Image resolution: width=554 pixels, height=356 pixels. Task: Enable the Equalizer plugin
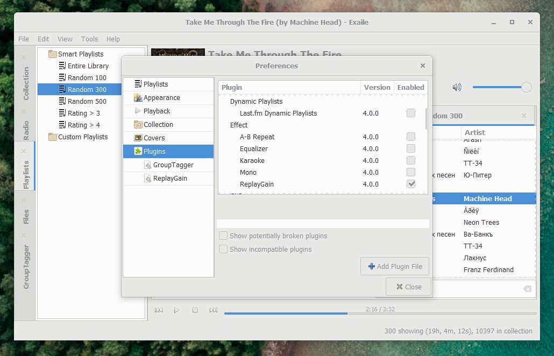coord(410,148)
